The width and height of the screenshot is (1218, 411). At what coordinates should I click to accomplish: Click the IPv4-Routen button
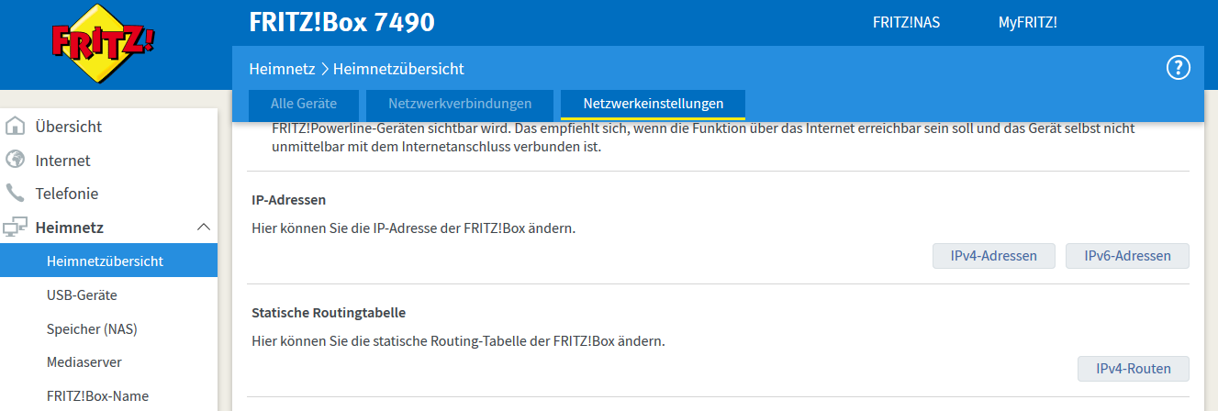[1134, 369]
